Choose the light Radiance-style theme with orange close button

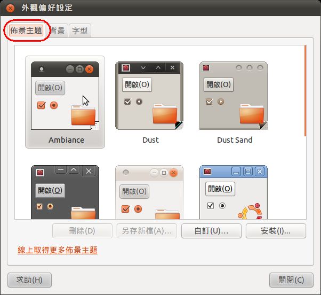(x=149, y=192)
